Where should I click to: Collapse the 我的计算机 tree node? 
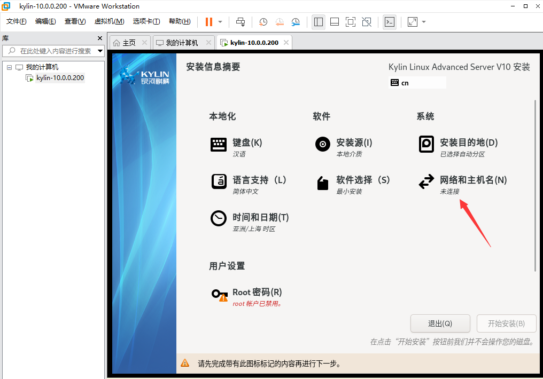(9, 67)
